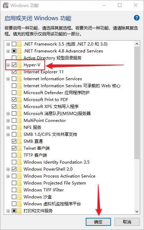Check the TFTP 客户端 checkbox

point(14,155)
